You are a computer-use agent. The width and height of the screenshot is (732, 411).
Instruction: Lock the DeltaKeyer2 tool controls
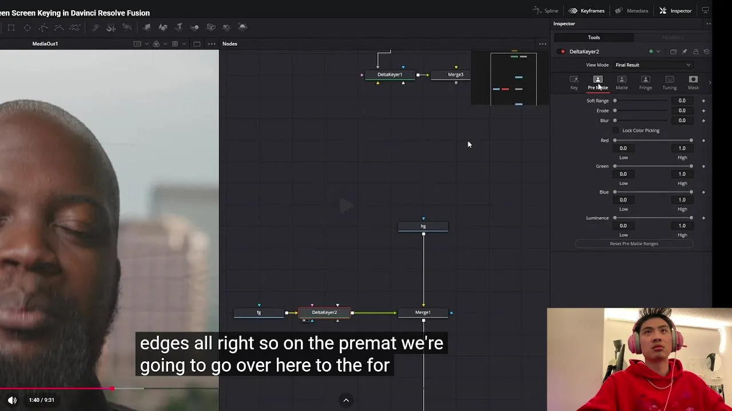tap(695, 51)
